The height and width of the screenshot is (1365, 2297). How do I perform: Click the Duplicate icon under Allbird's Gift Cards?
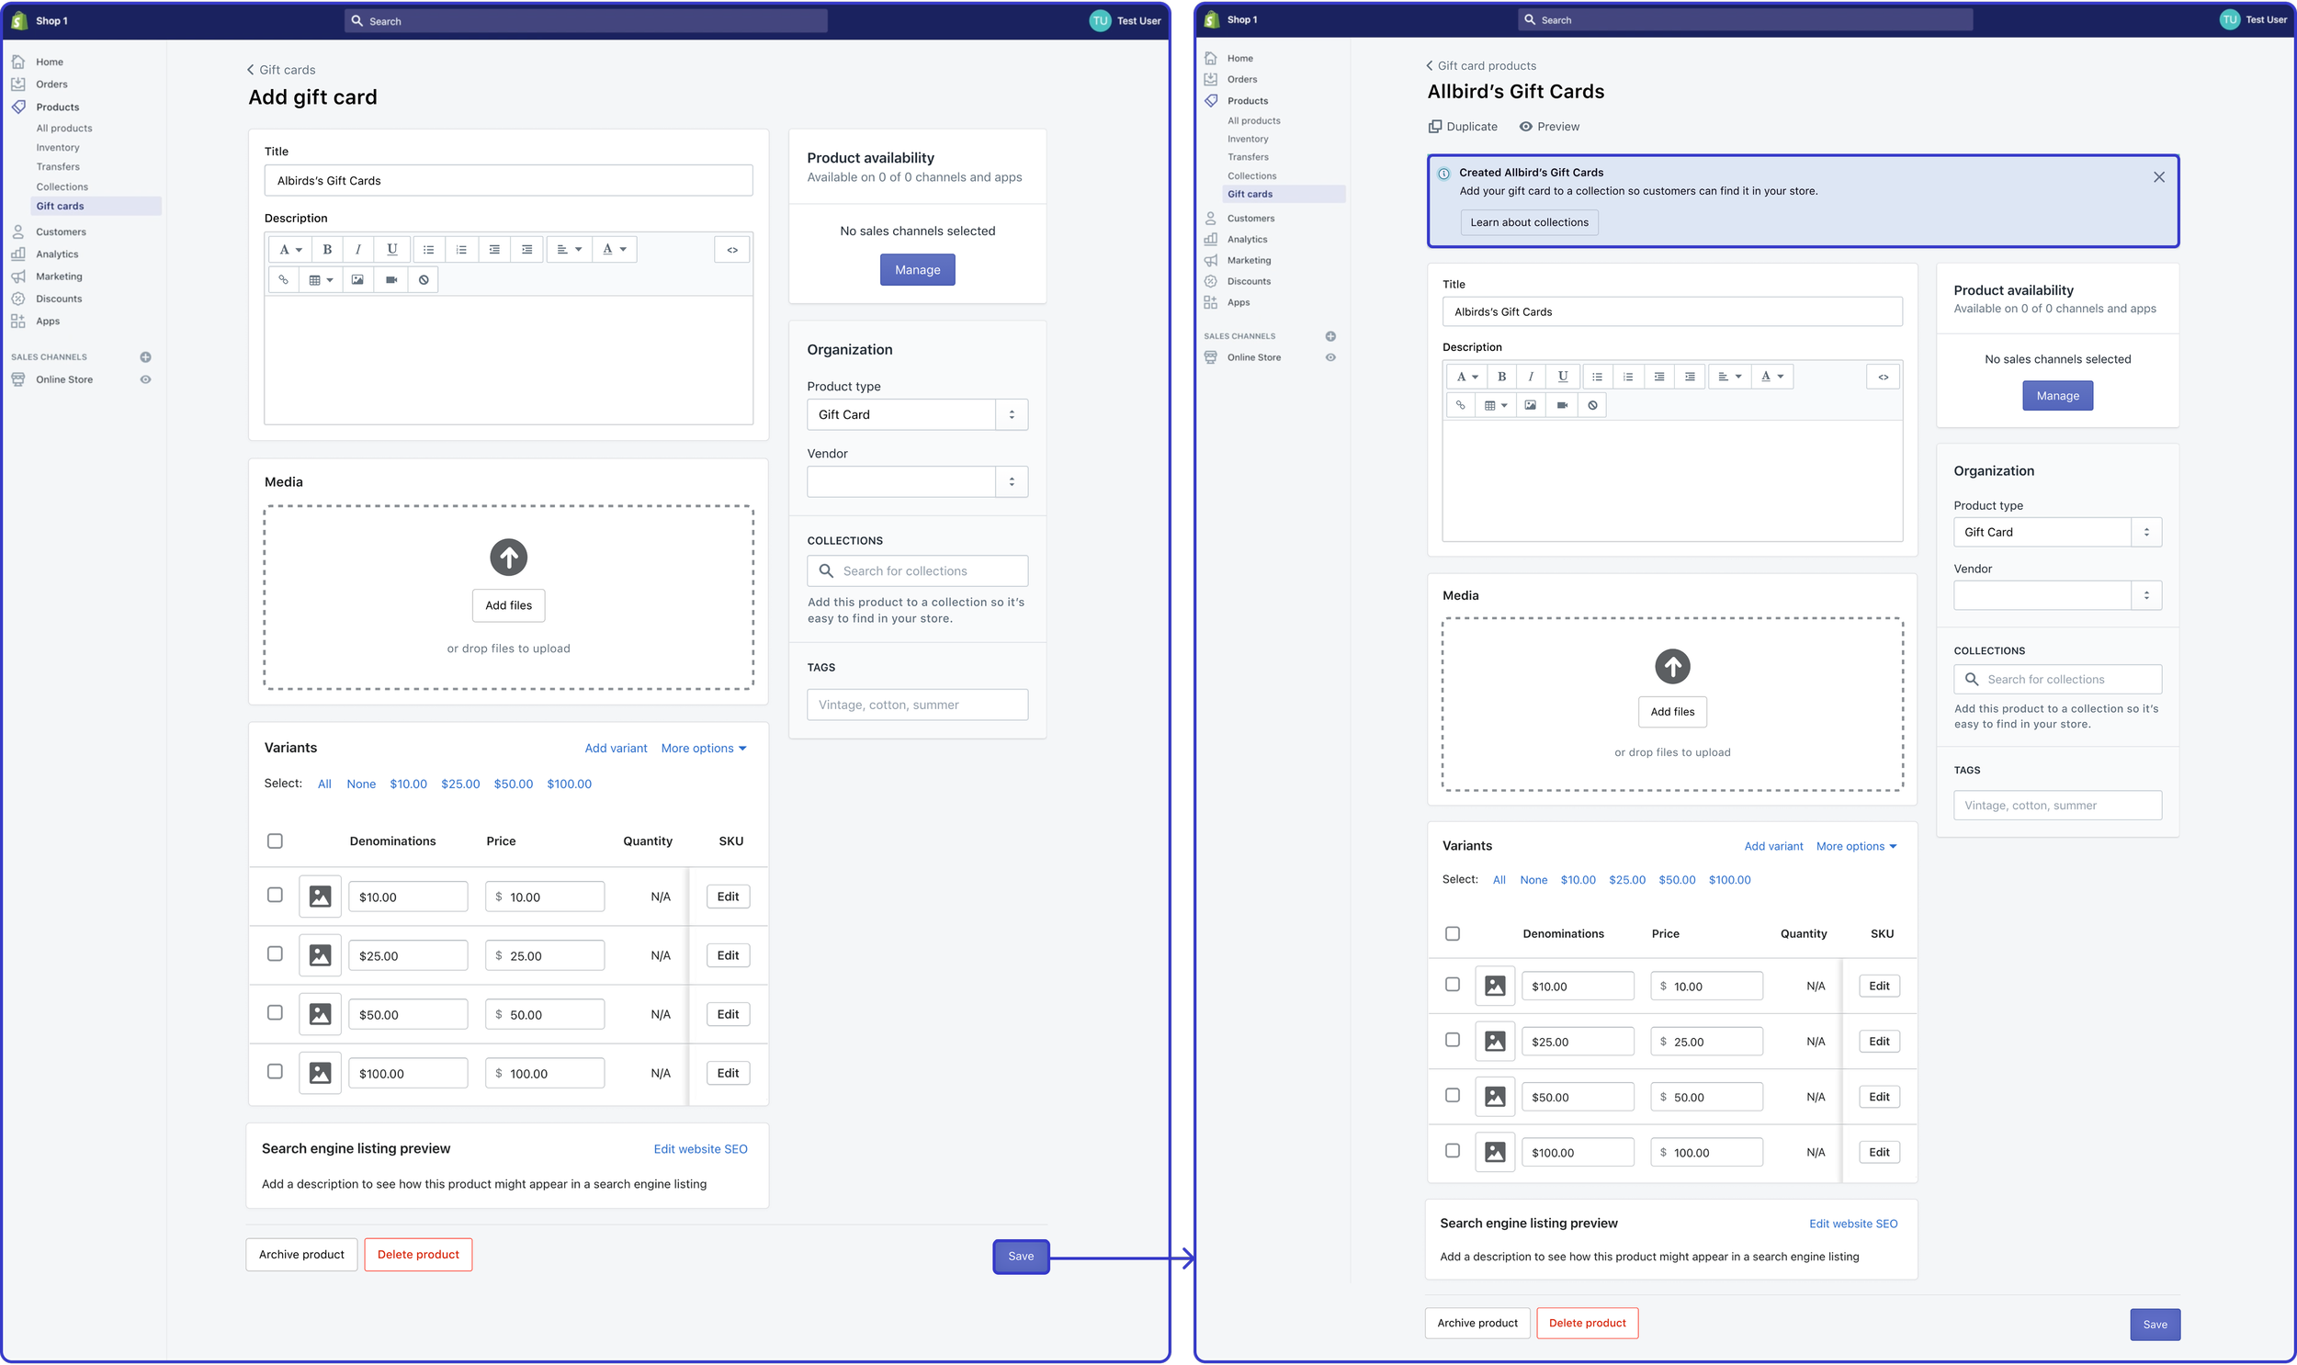1434,127
